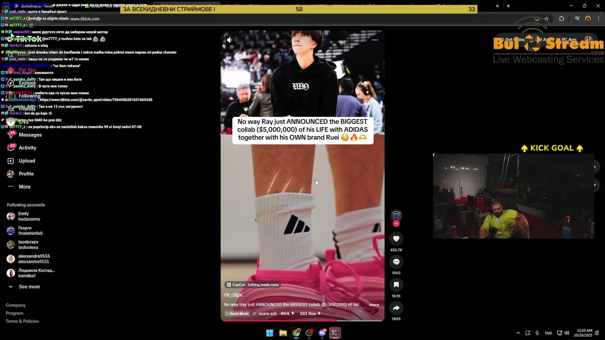Share the video via arrow icon
This screenshot has width=605, height=340.
[x=396, y=308]
